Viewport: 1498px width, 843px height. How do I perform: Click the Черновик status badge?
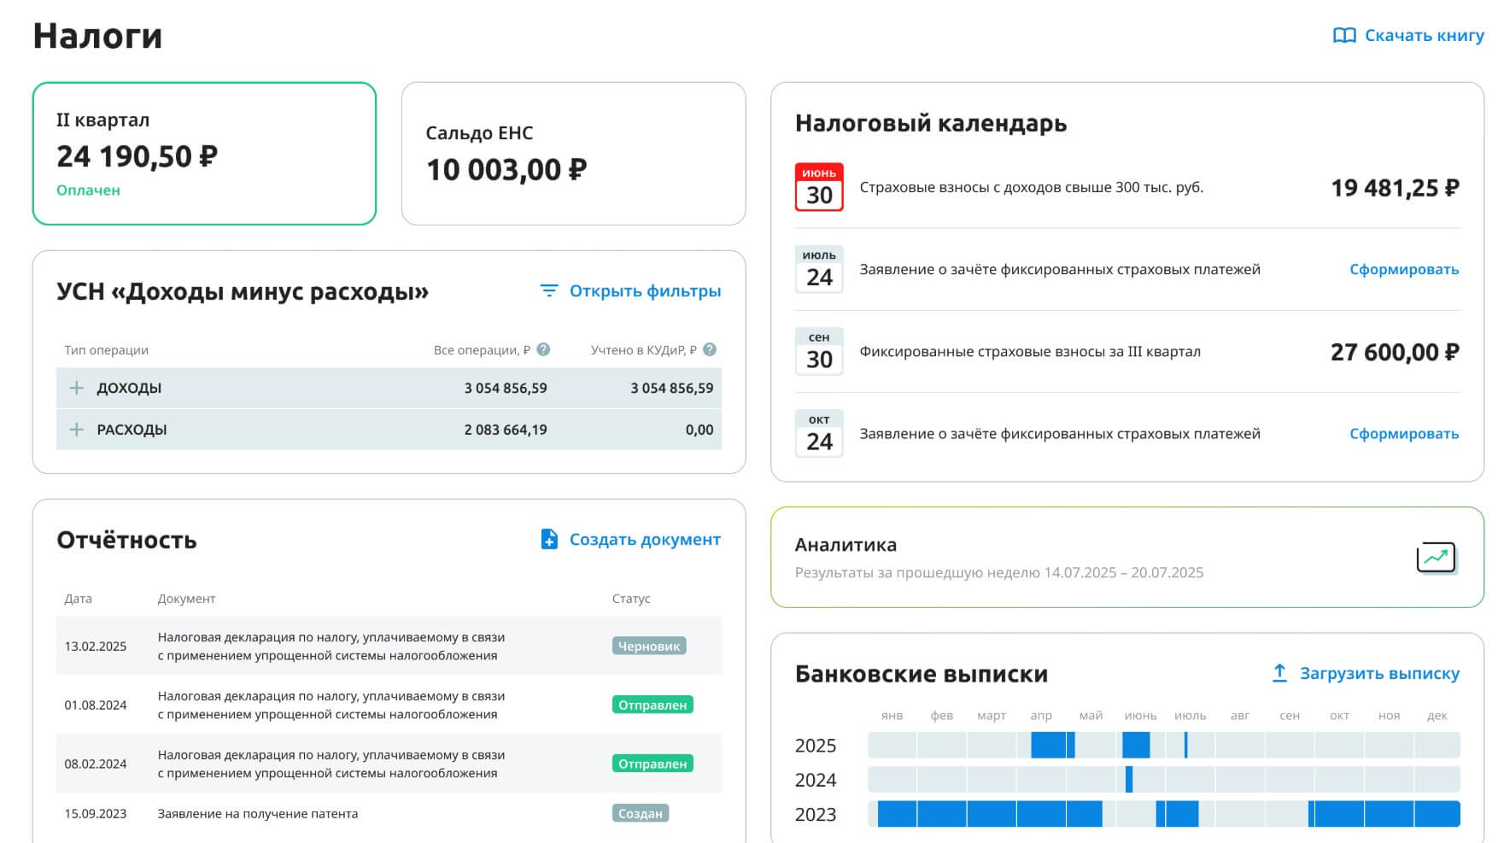[x=649, y=646]
